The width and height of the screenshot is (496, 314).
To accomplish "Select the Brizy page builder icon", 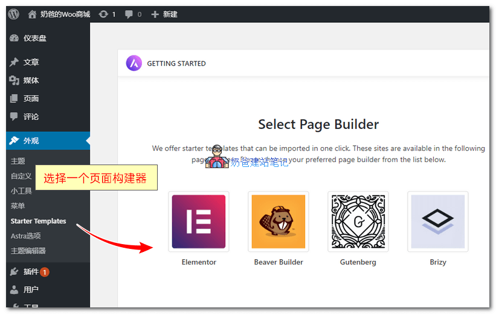I will (x=437, y=222).
